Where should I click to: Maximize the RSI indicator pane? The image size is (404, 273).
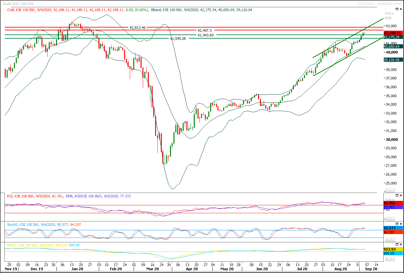coord(397,196)
